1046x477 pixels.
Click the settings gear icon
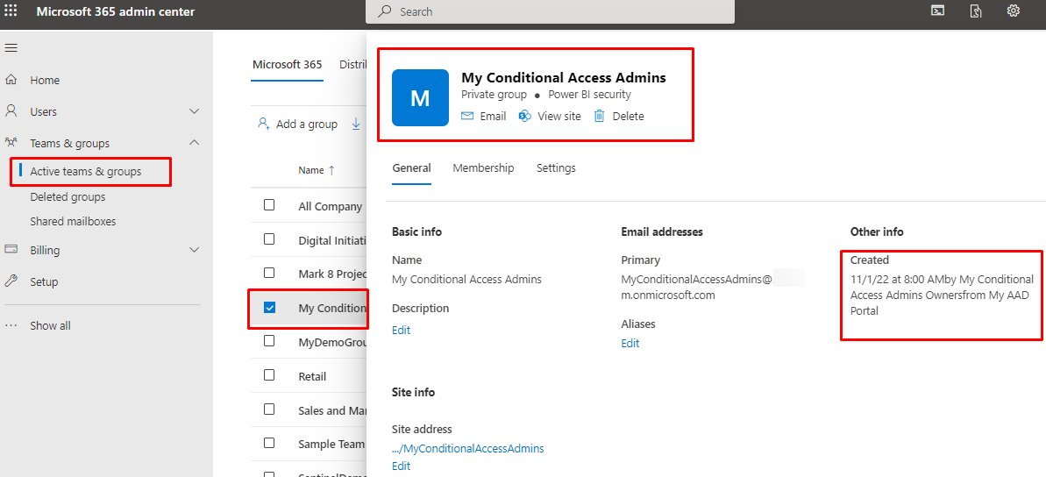(1014, 11)
